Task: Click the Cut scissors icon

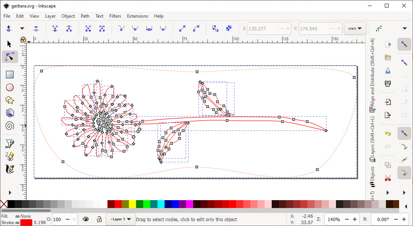Action: pos(388,178)
